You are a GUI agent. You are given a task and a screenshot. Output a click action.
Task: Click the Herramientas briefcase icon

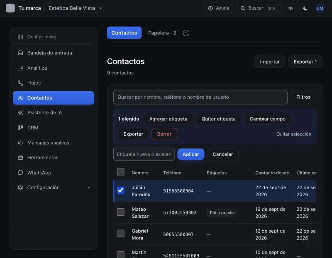click(20, 158)
